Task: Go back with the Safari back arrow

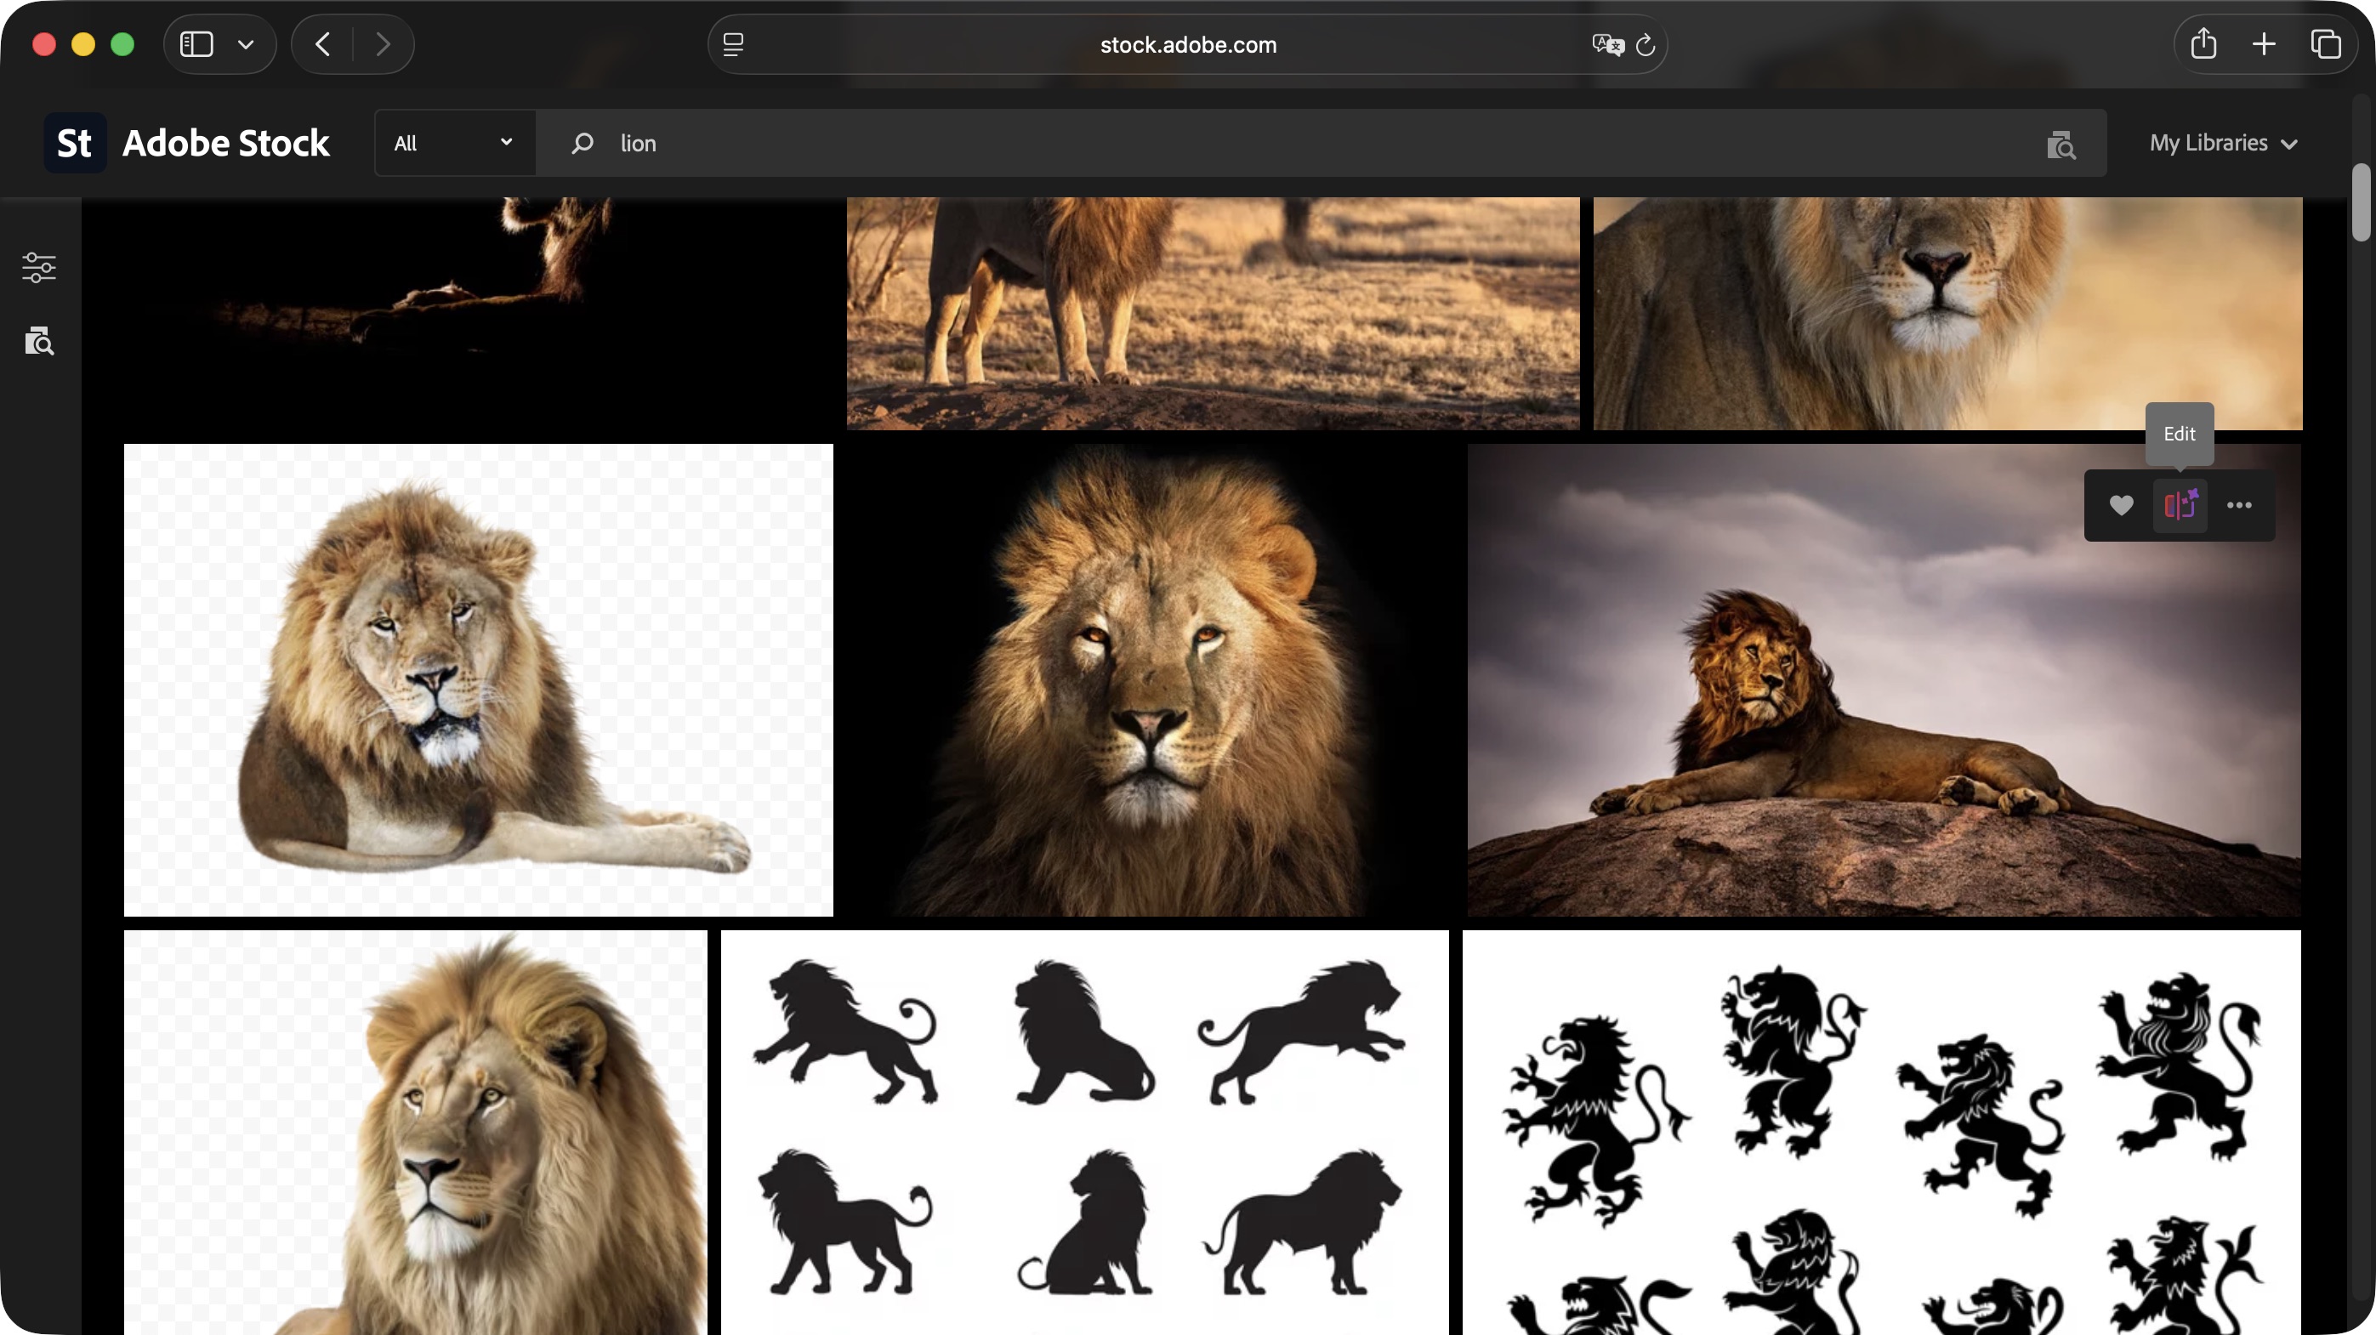Action: [x=323, y=44]
